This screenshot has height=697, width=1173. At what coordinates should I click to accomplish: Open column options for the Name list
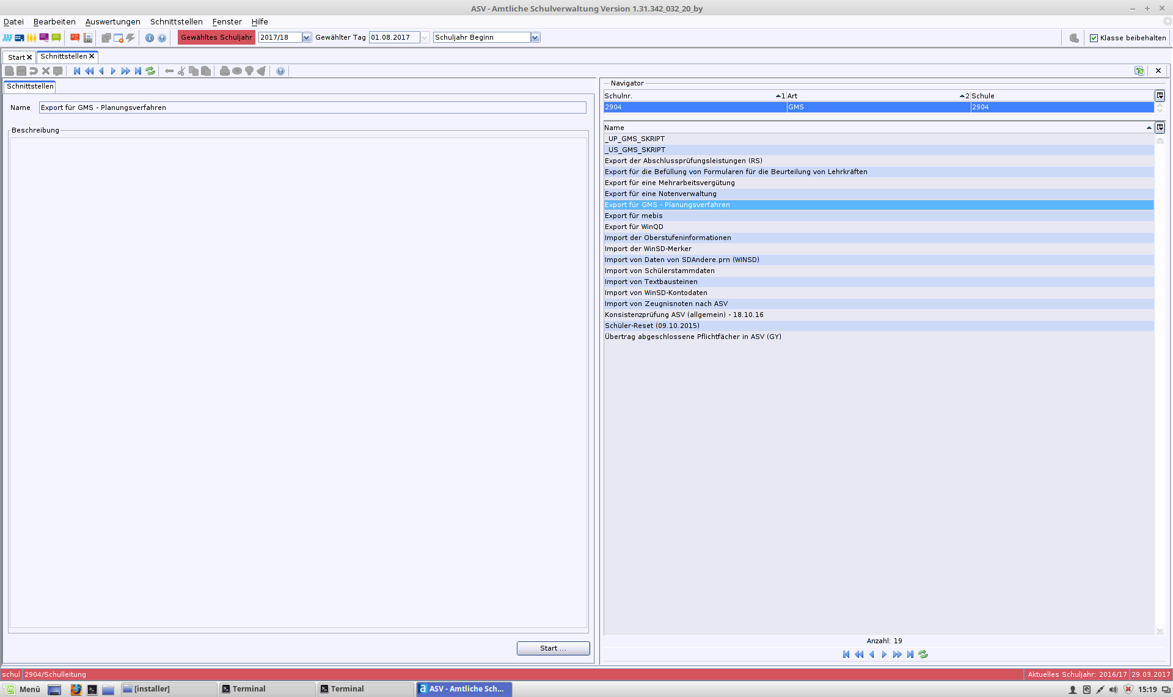click(x=1160, y=127)
